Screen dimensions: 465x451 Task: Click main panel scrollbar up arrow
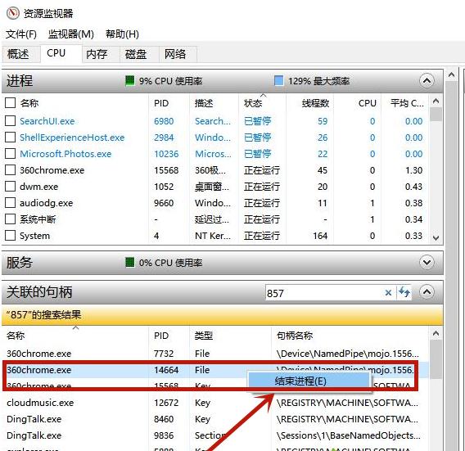coord(451,74)
